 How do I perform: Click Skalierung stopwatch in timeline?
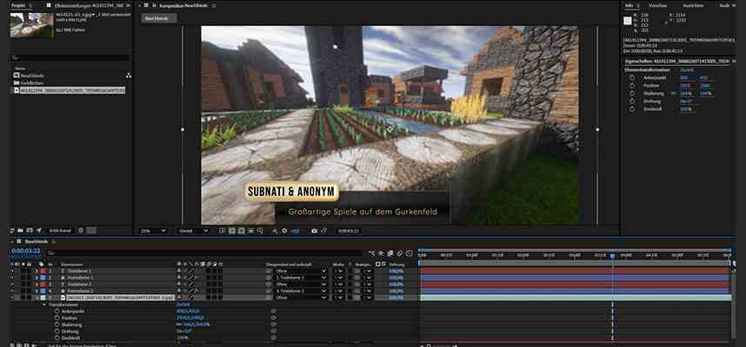57,324
